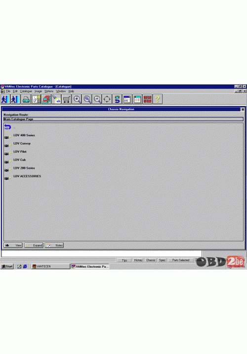Open the Catalogue menu
This screenshot has height=354, width=247.
tap(26, 91)
